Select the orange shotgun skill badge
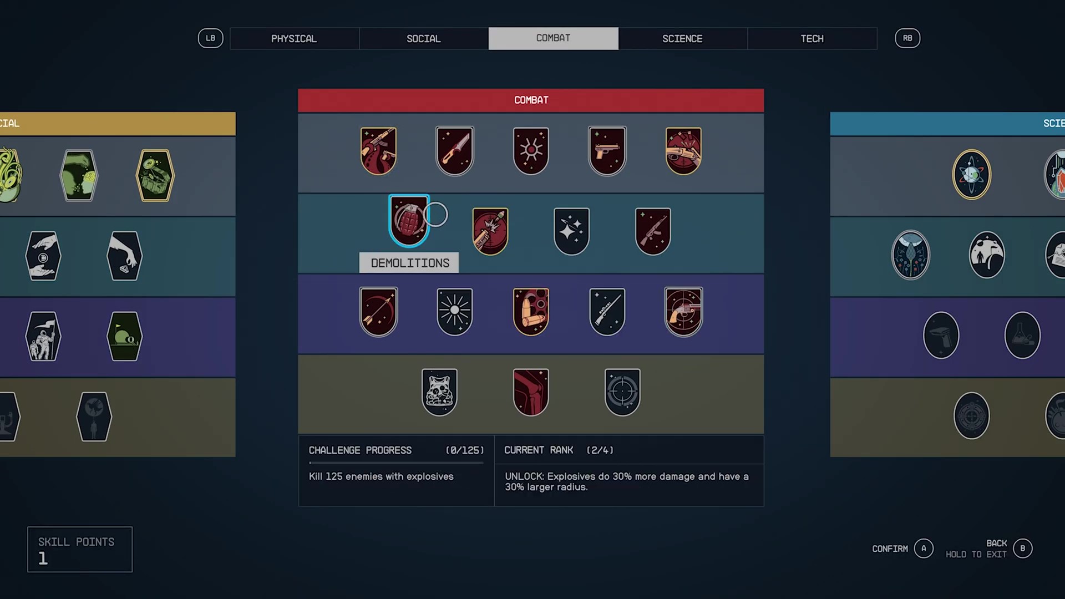Viewport: 1065px width, 599px height. pos(683,151)
